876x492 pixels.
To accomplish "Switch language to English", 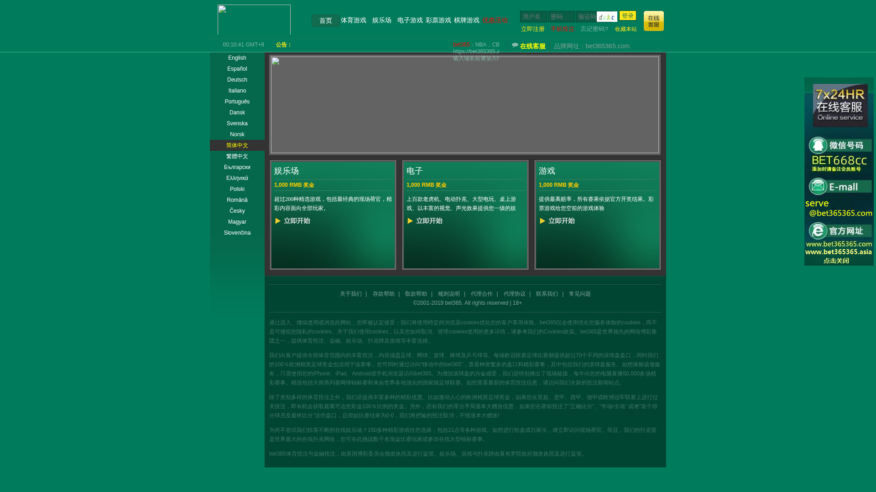I will 237,58.
